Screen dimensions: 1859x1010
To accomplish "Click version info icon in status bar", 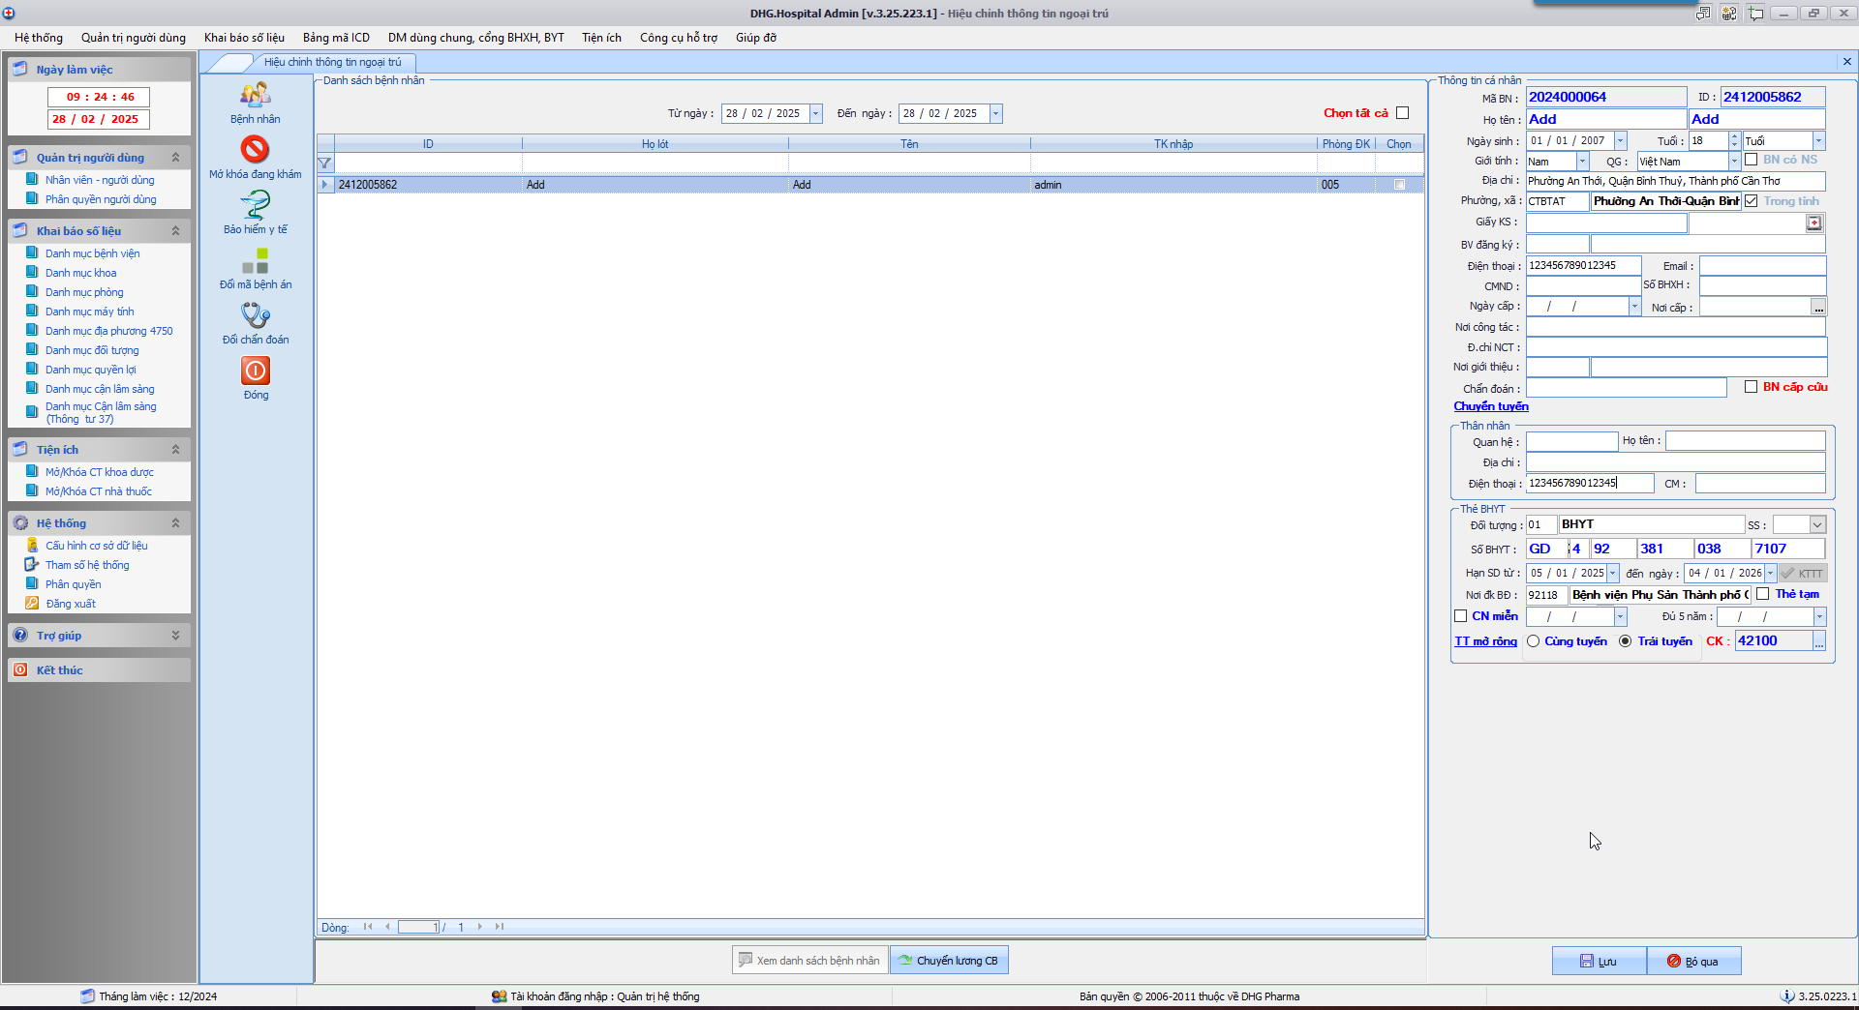I will (1787, 996).
